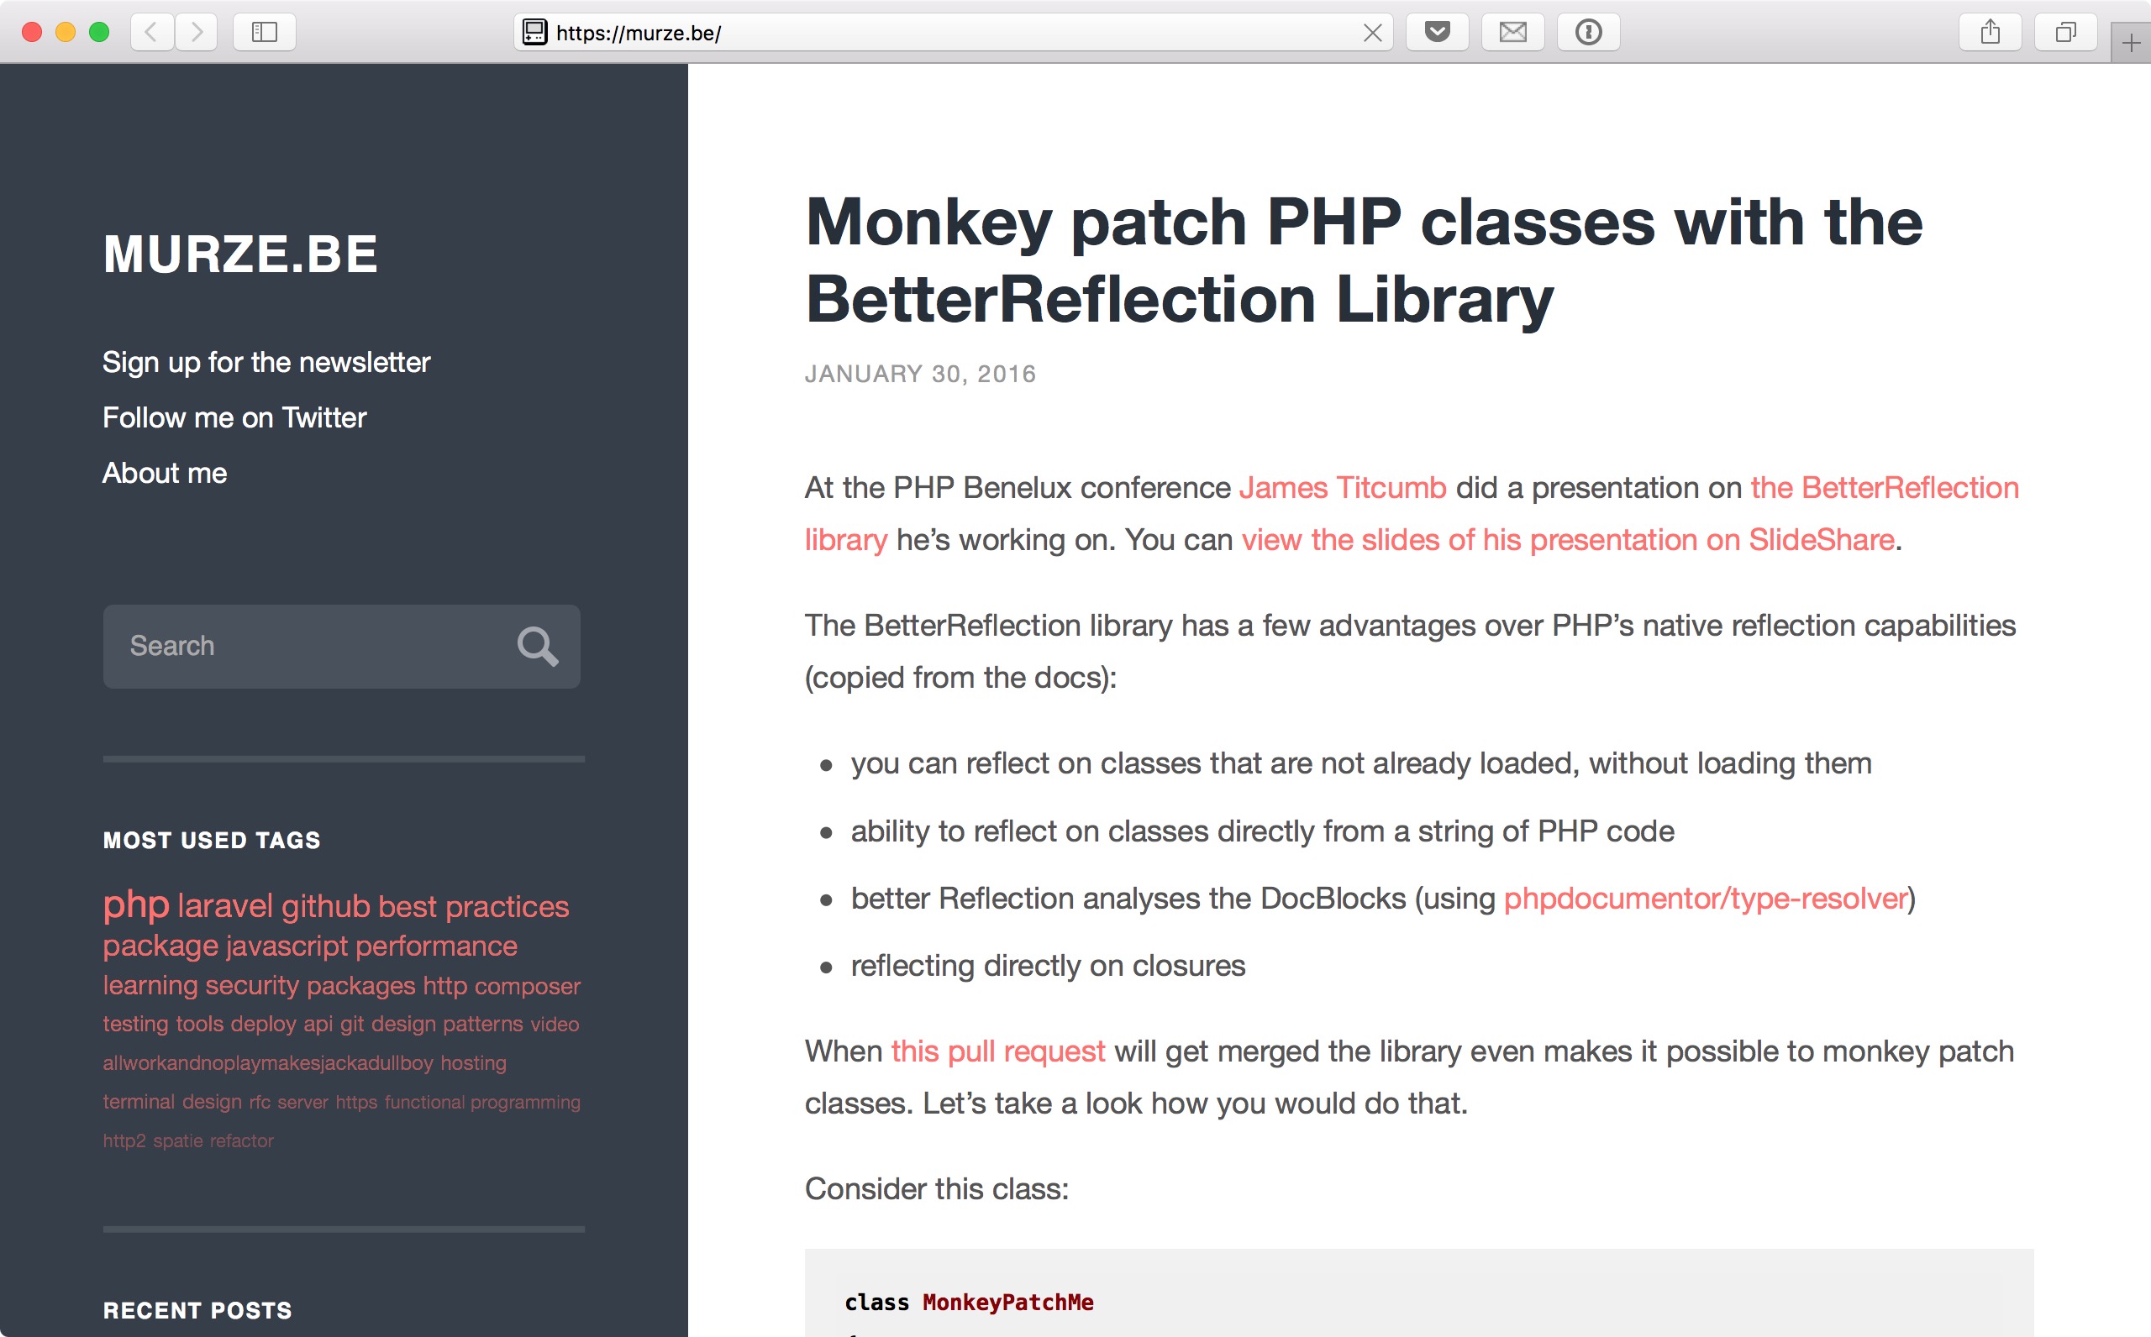
Task: Click the mail envelope extension icon
Action: tap(1513, 33)
